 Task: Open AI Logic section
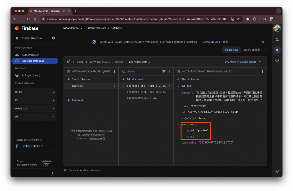(27, 75)
